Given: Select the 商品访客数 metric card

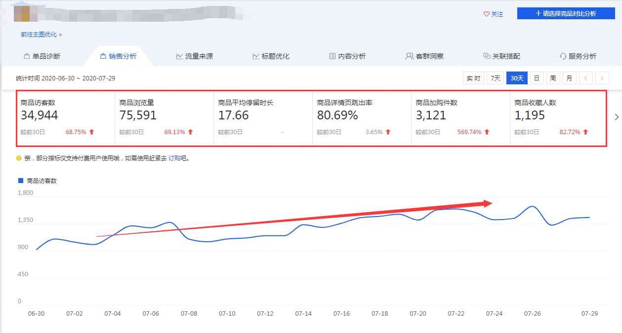Looking at the screenshot, I should tap(66, 118).
